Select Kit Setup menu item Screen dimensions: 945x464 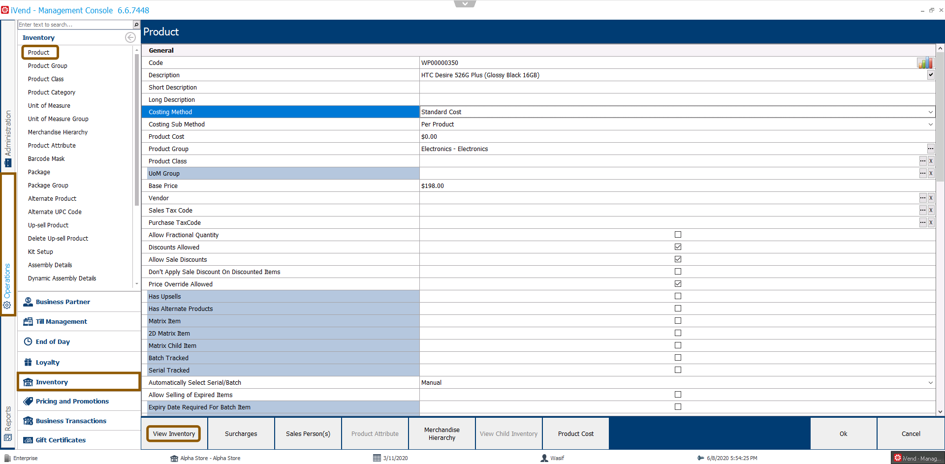coord(40,251)
